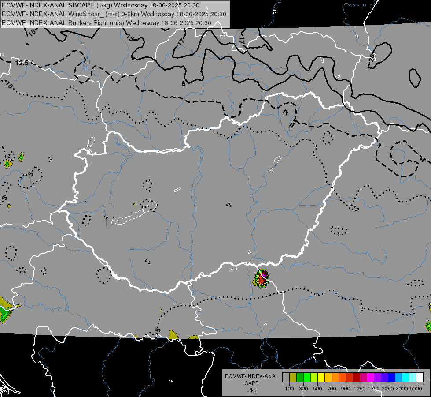Pick the pure yellow swatch after 500

[x=321, y=378]
